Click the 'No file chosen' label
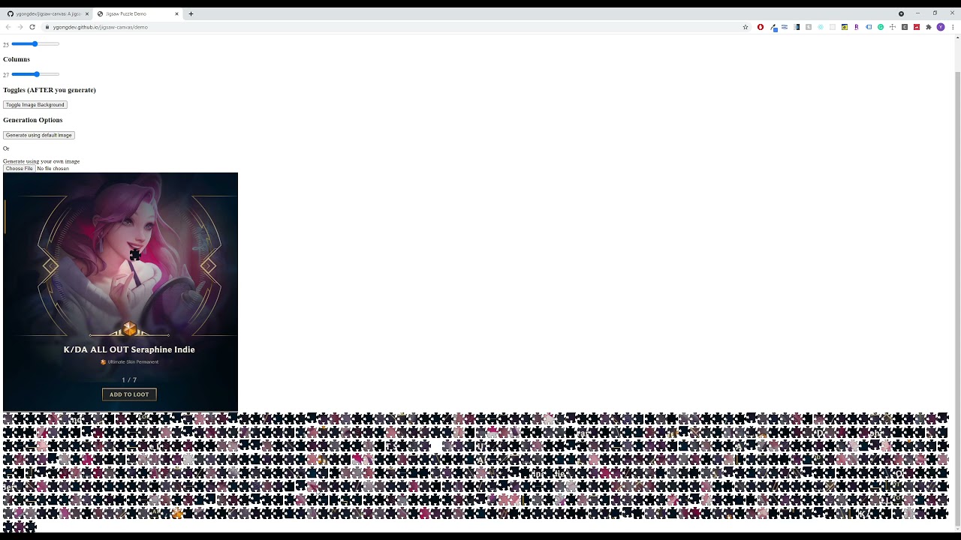Image resolution: width=961 pixels, height=540 pixels. [53, 169]
